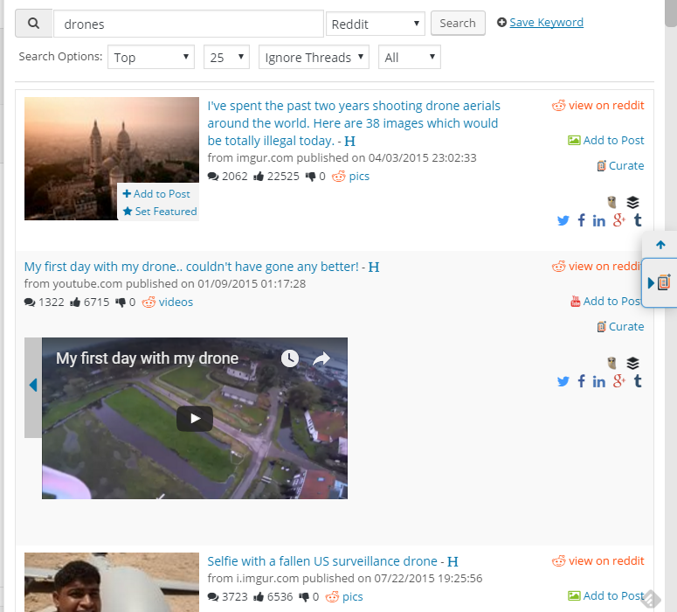Click Curate for the drone aerials post

click(620, 165)
